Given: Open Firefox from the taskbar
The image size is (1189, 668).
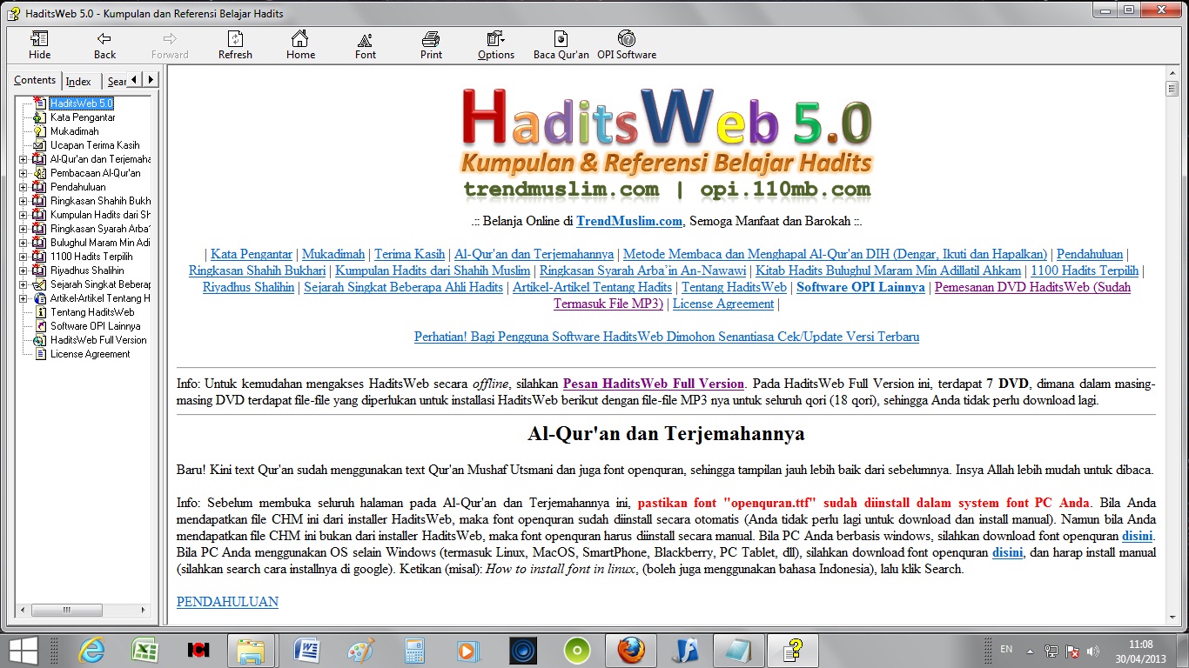Looking at the screenshot, I should [632, 650].
